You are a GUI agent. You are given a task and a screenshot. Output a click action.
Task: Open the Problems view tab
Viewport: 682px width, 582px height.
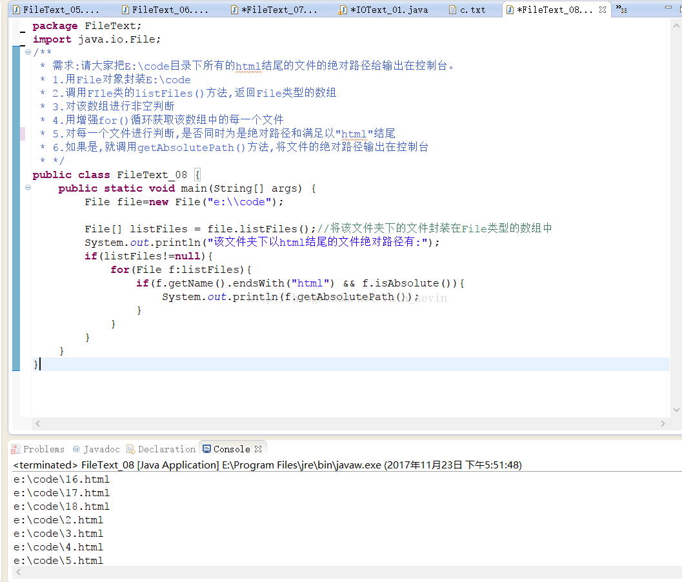point(38,449)
